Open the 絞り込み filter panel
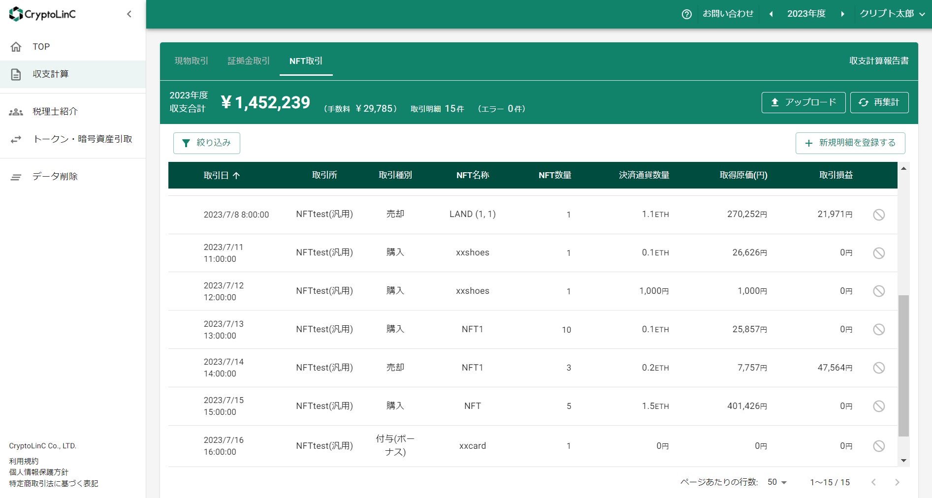This screenshot has width=932, height=498. coord(207,143)
